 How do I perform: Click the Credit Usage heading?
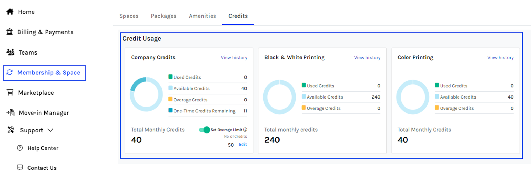[x=142, y=39]
